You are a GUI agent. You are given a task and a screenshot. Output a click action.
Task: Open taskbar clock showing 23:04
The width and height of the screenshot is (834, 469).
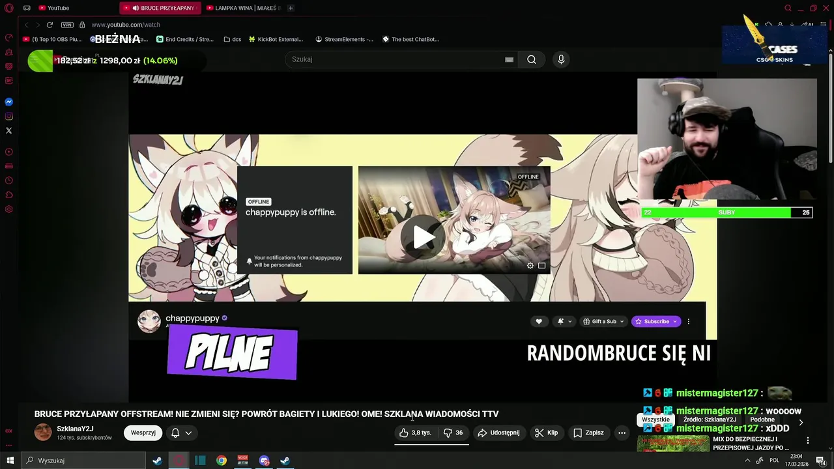[796, 460]
